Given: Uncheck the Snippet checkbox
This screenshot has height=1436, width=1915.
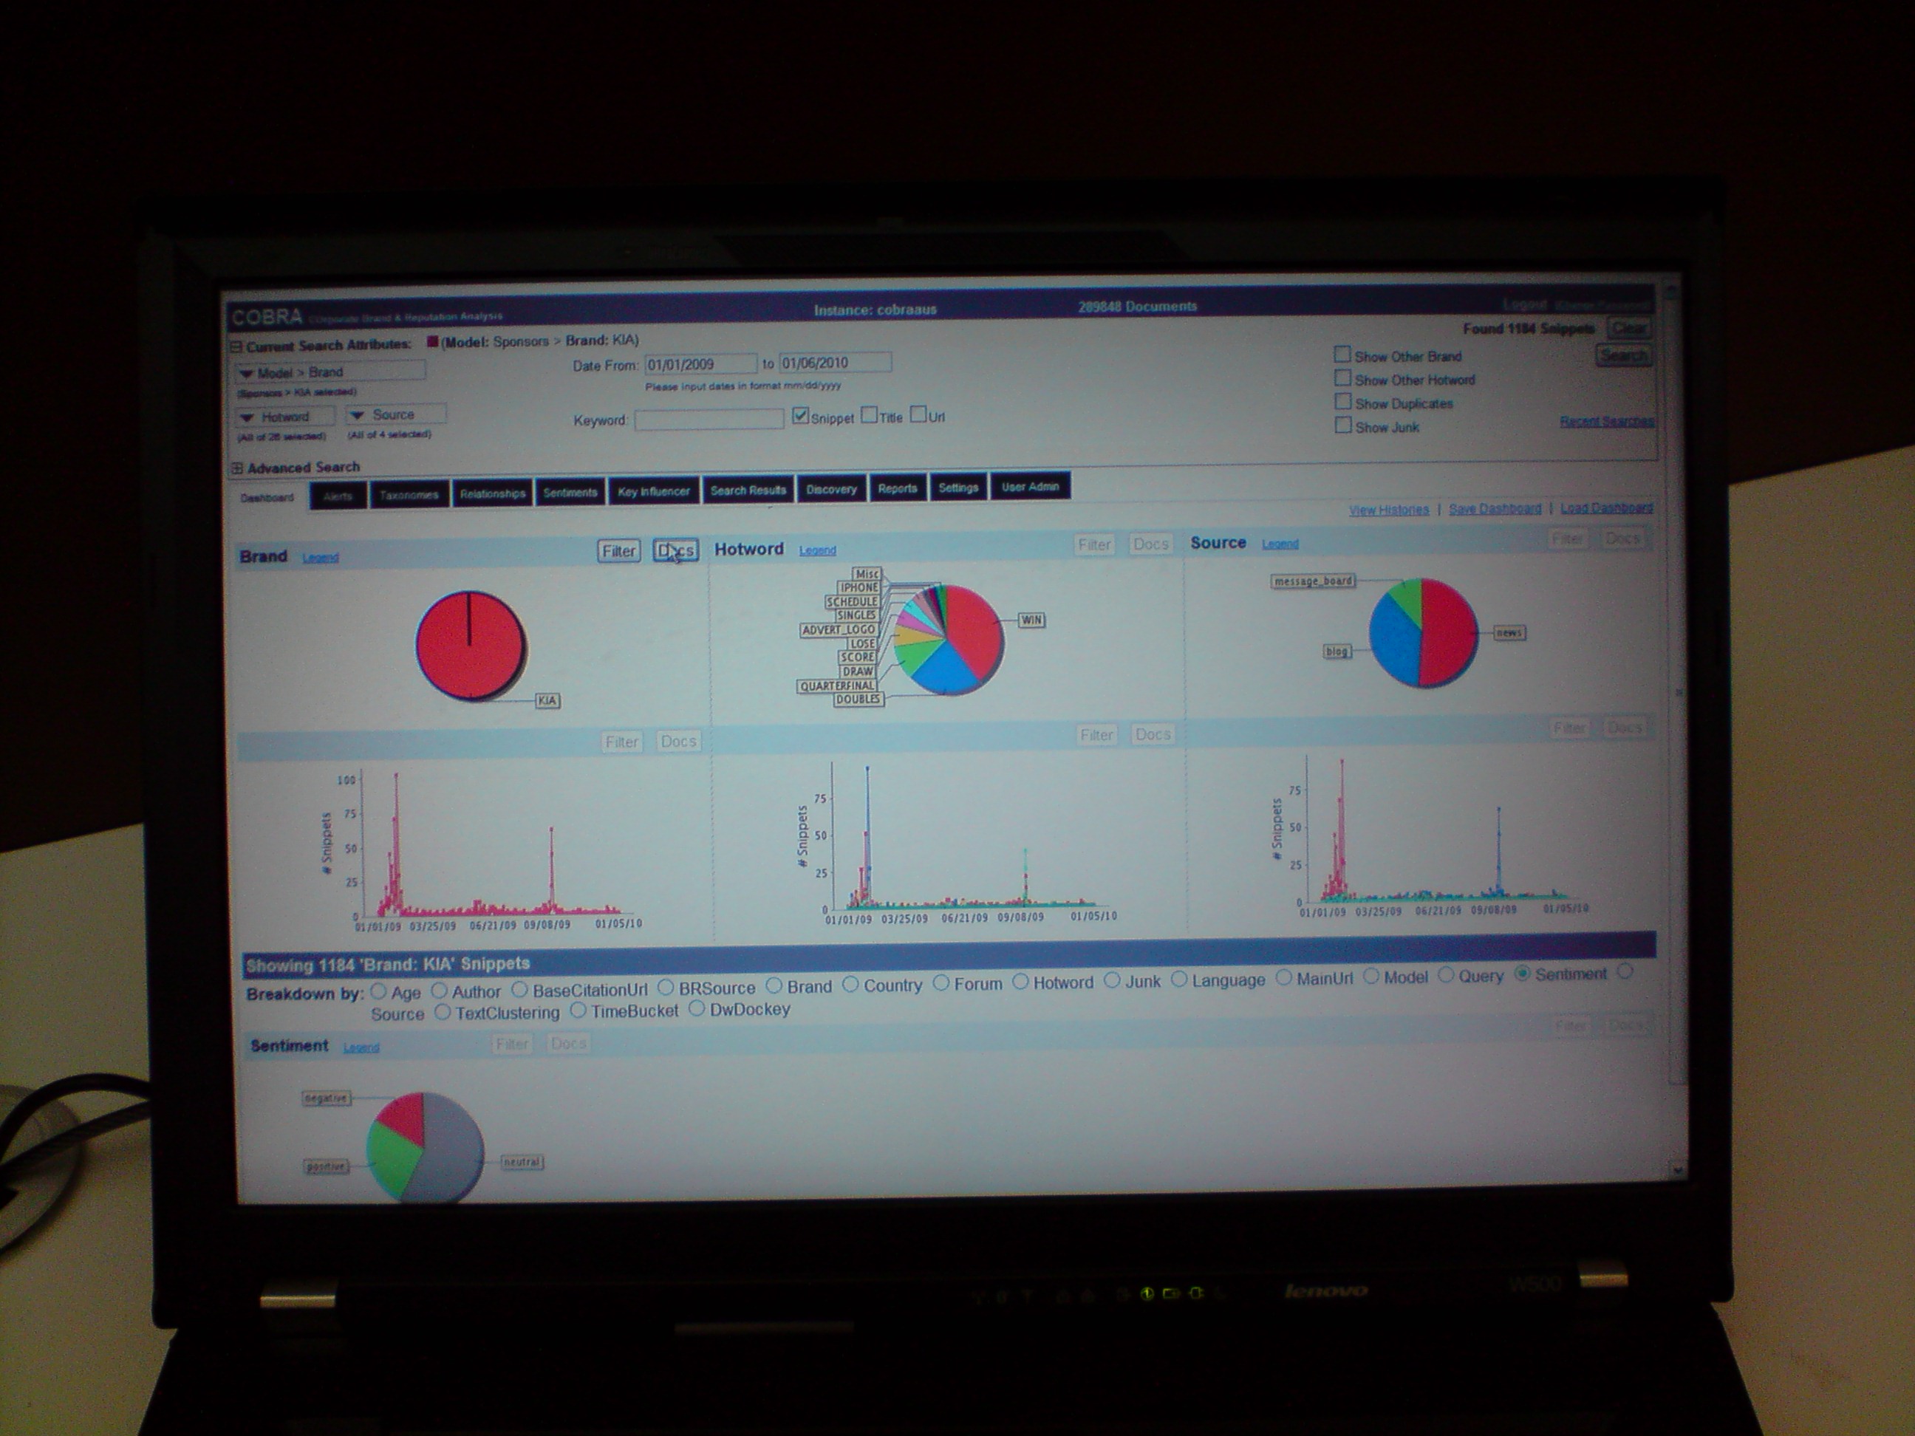Looking at the screenshot, I should [801, 417].
